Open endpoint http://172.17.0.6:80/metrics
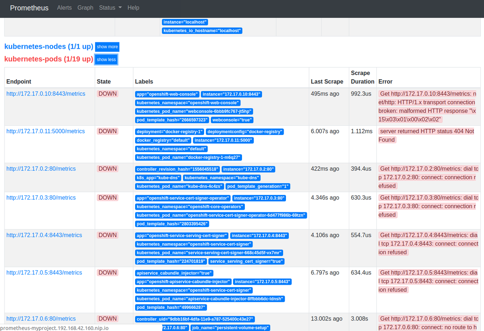This screenshot has width=484, height=331. point(41,319)
